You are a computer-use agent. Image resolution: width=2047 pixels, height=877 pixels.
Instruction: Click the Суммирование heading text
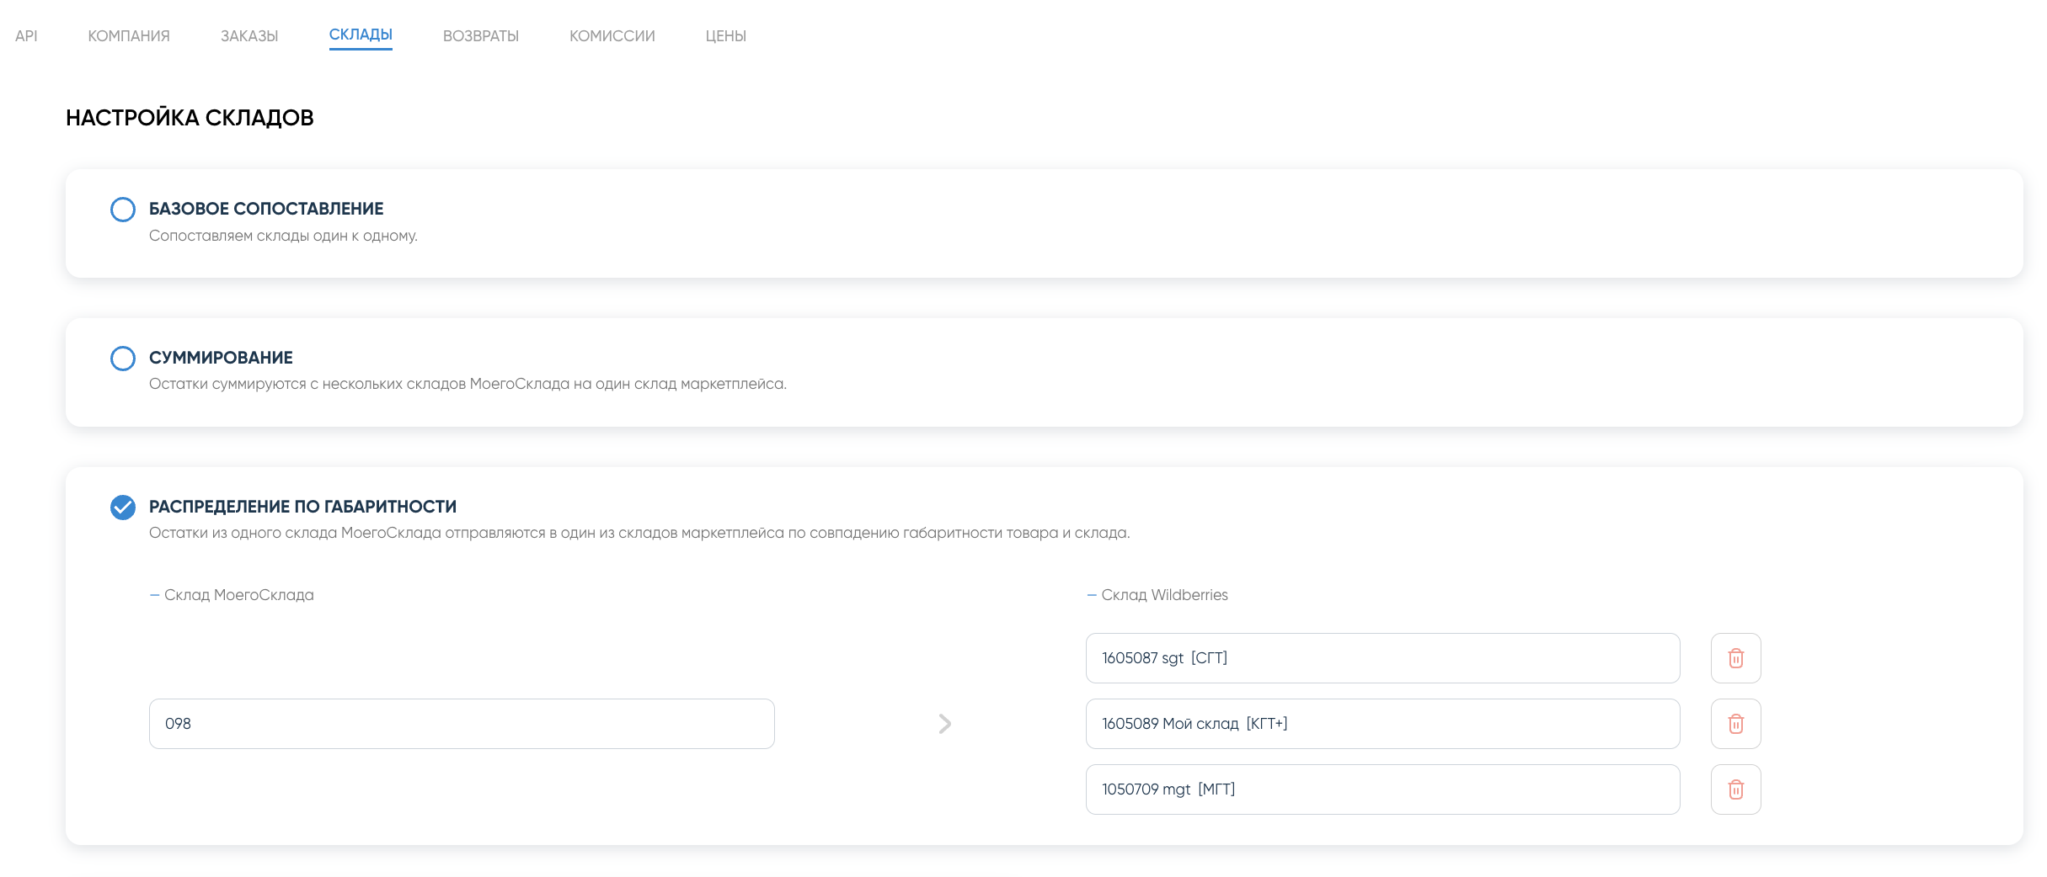[x=221, y=358]
